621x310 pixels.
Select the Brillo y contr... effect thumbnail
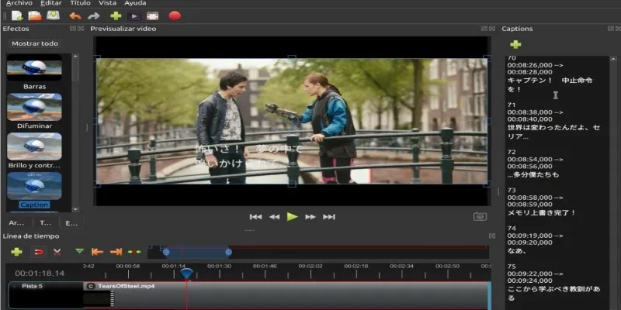(34, 146)
